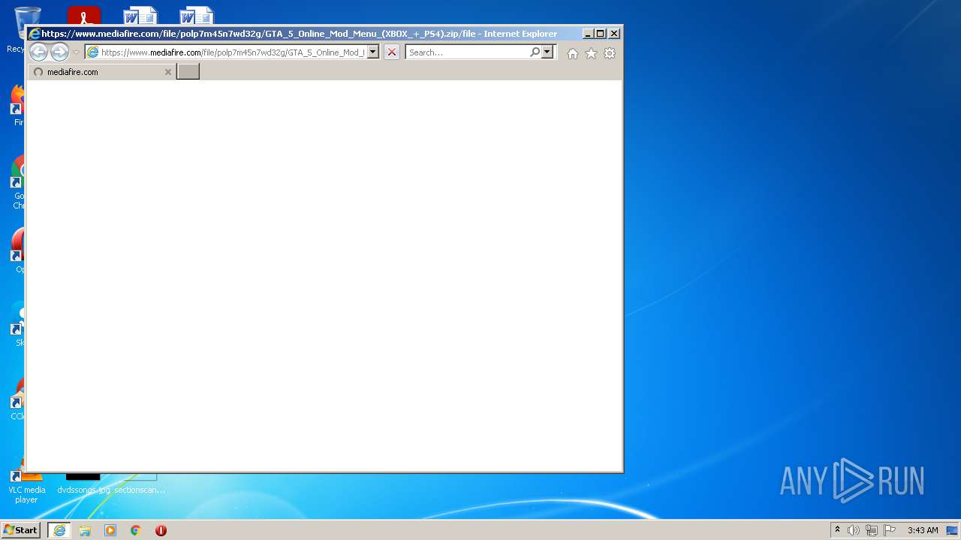Focus the Search box in Internet Explorer
This screenshot has width=961, height=540.
(467, 52)
